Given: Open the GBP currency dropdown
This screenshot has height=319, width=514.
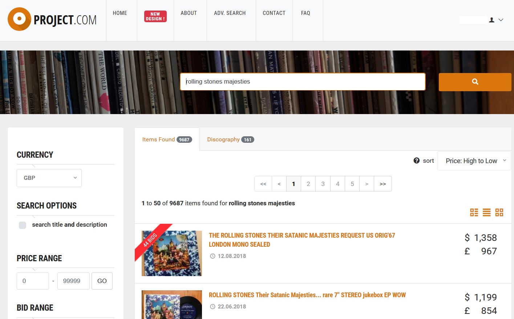Looking at the screenshot, I should pyautogui.click(x=49, y=178).
